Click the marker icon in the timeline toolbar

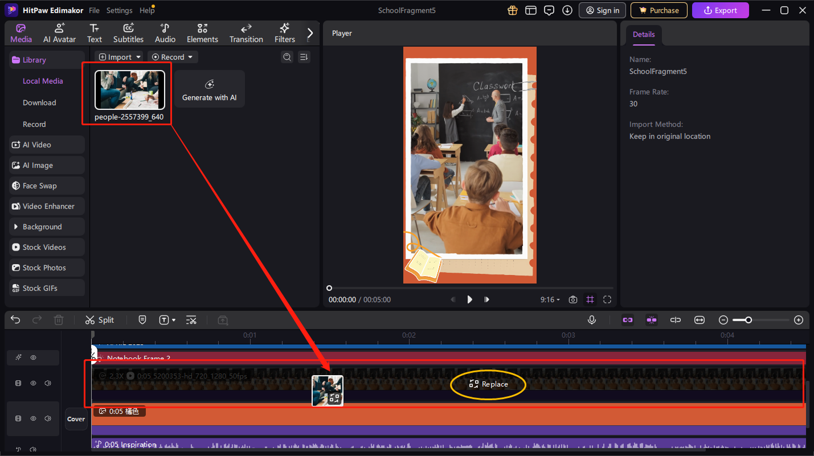click(142, 320)
